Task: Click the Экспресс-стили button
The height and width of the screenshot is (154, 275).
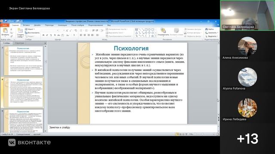Action: click(x=176, y=32)
